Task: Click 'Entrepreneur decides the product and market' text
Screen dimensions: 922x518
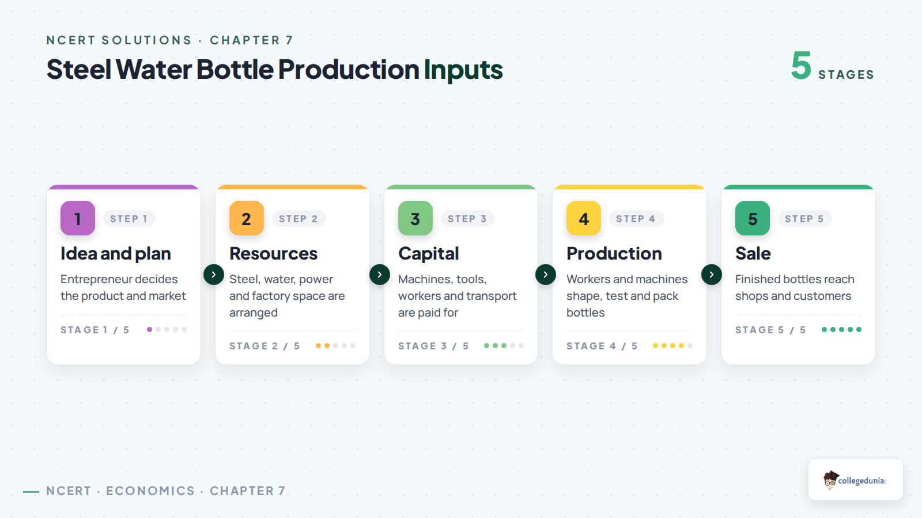Action: pyautogui.click(x=123, y=288)
